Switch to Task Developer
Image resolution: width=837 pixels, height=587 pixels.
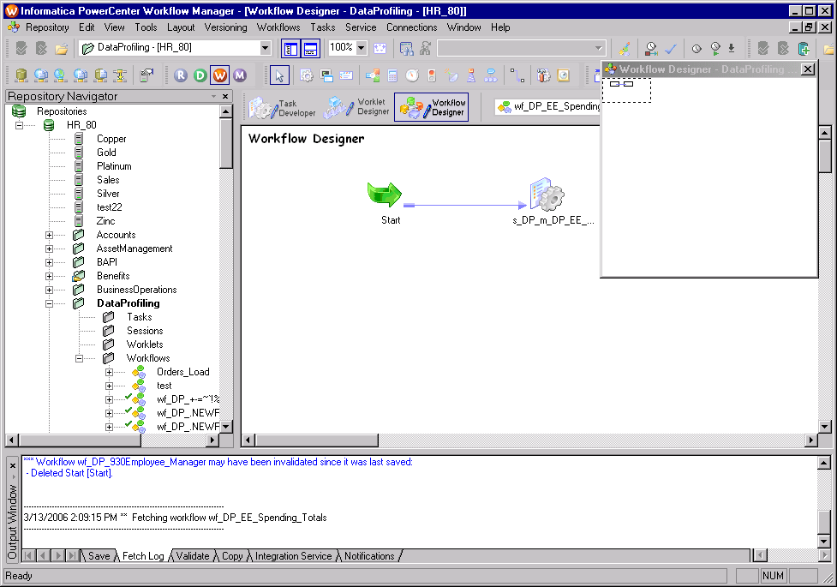(283, 108)
